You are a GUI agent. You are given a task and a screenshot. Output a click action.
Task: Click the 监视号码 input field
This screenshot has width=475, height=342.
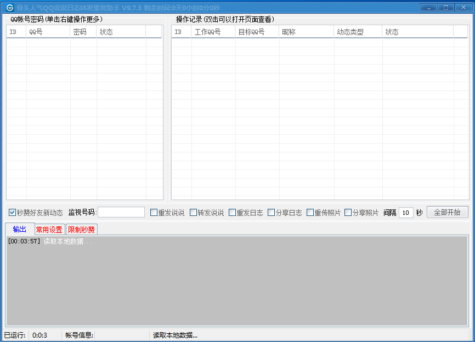(x=121, y=213)
